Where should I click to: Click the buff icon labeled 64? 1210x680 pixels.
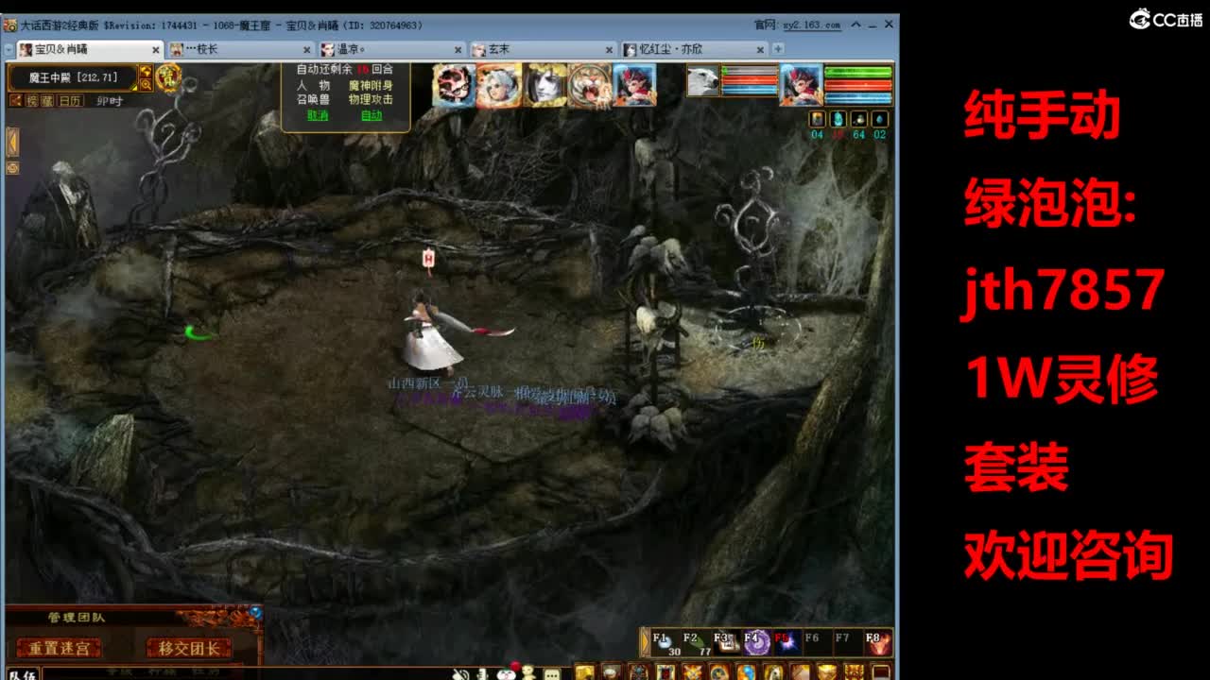(x=859, y=119)
